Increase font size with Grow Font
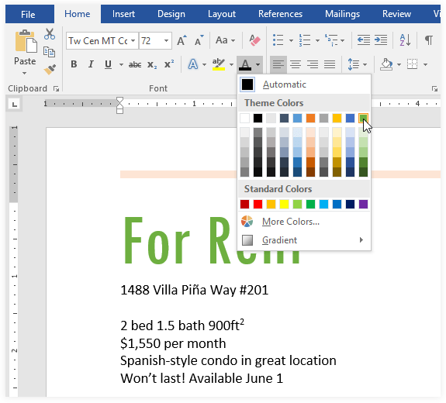This screenshot has height=403, width=446. tap(182, 40)
